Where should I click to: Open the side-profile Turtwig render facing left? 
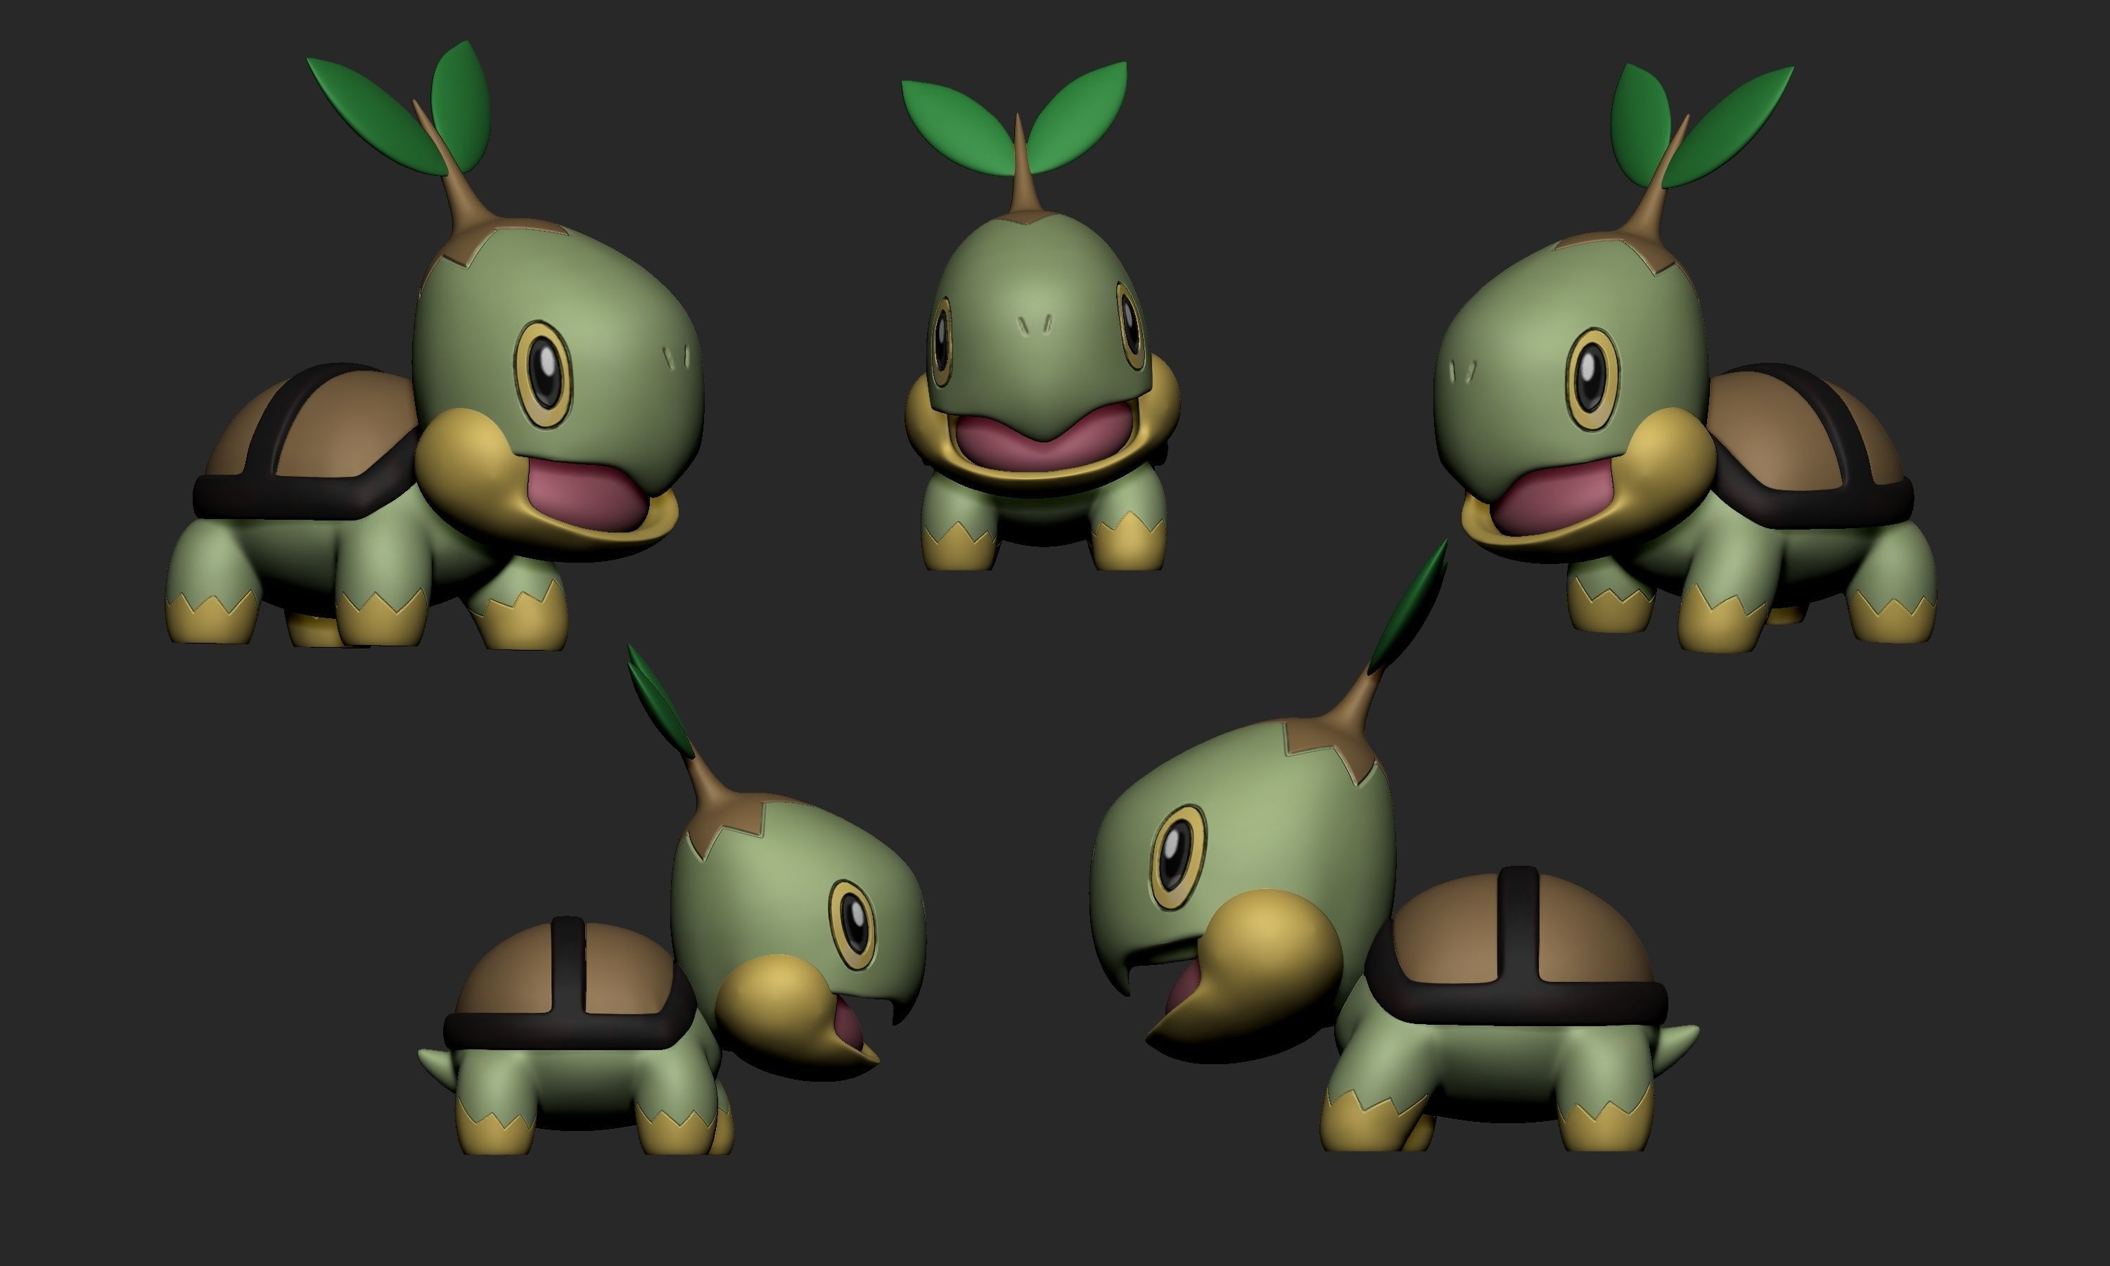click(1395, 846)
